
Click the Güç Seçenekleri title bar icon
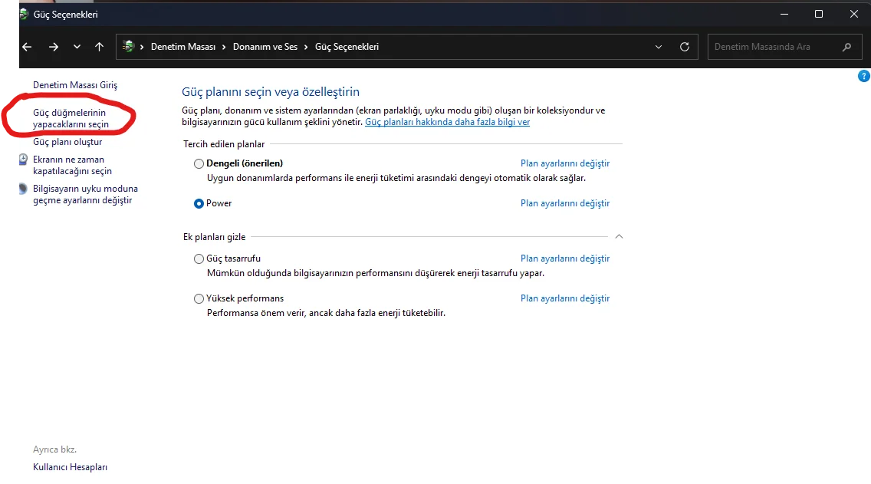point(24,14)
